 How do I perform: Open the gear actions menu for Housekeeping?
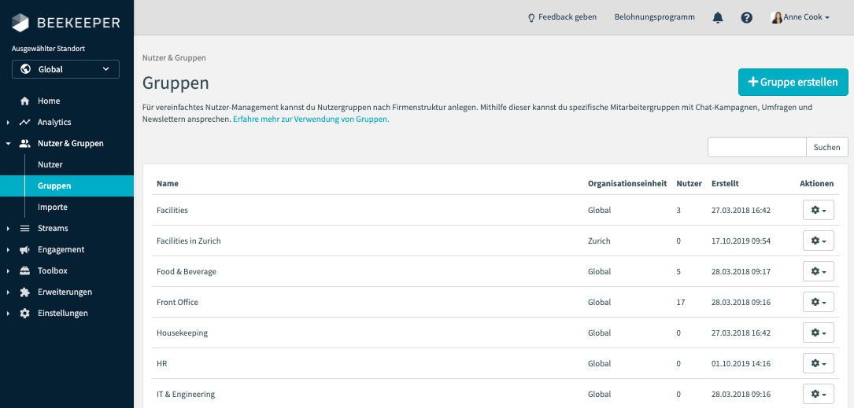pyautogui.click(x=818, y=333)
